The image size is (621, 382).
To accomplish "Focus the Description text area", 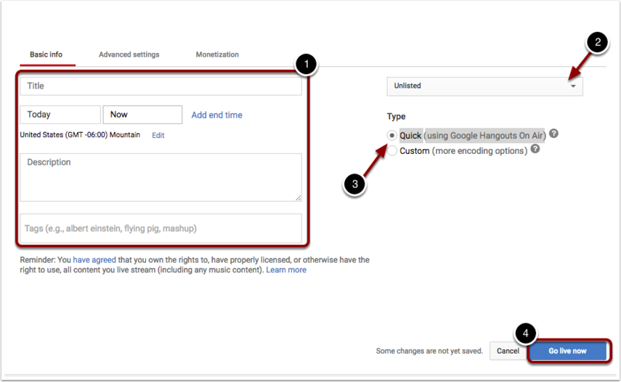I will pos(161,177).
